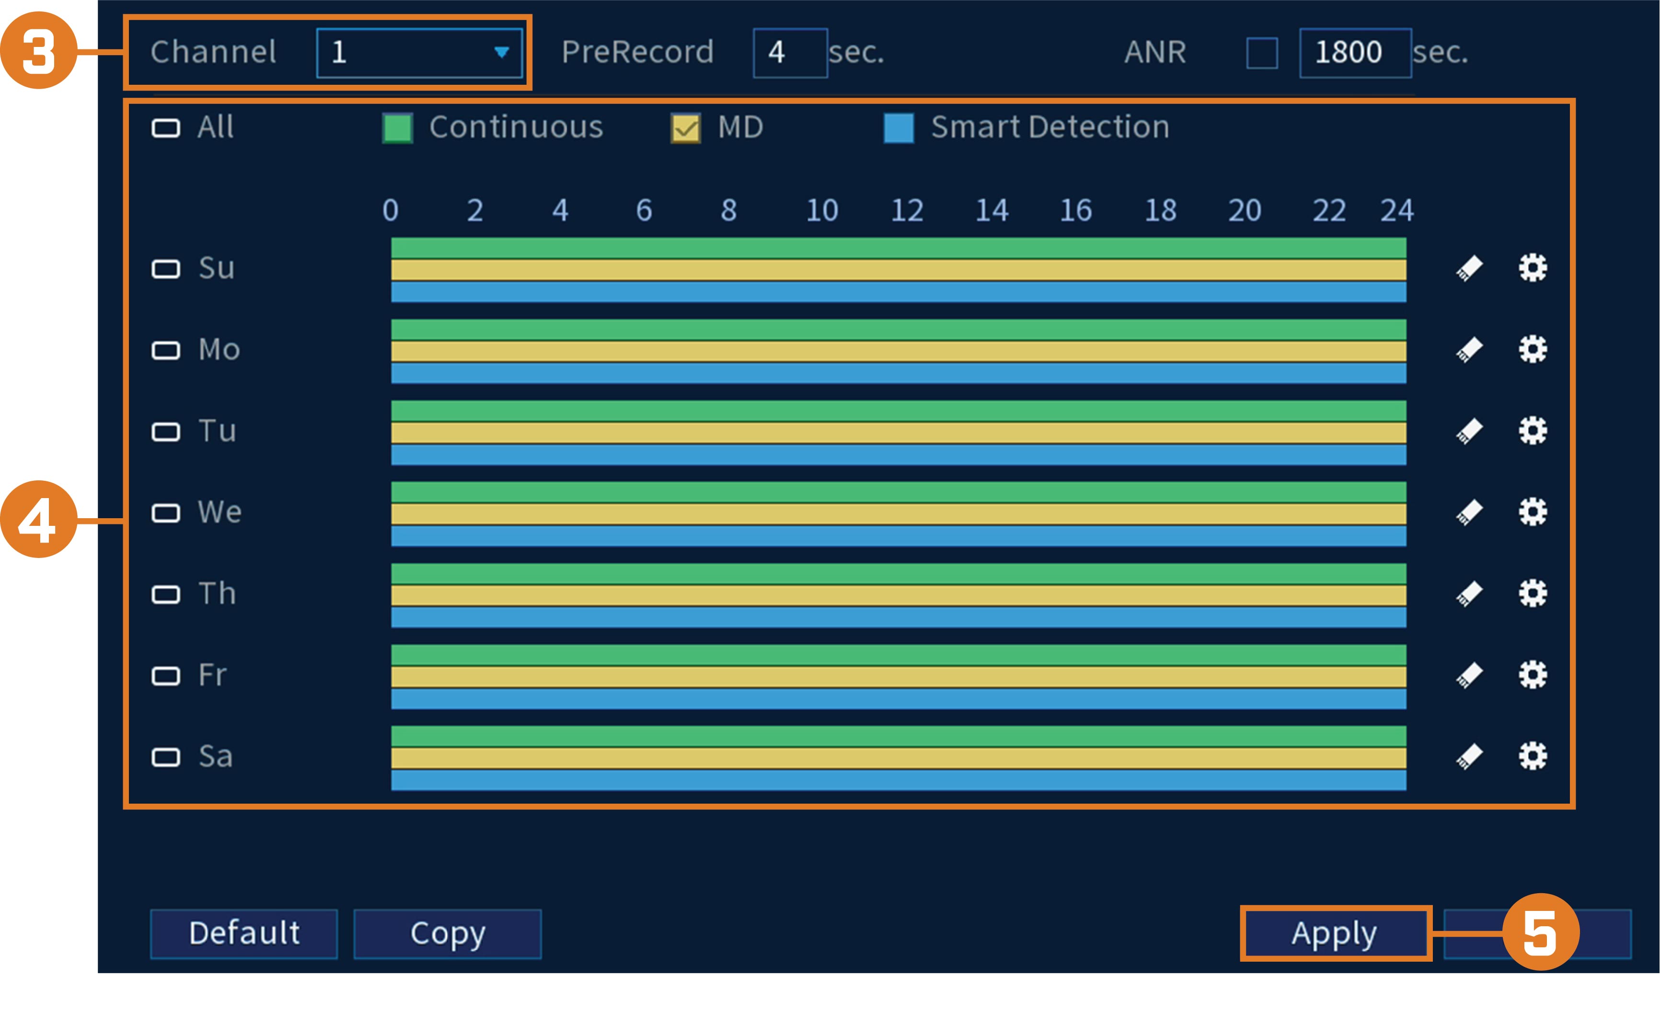
Task: Click Friday's green Continuous schedule bar
Action: 899,655
